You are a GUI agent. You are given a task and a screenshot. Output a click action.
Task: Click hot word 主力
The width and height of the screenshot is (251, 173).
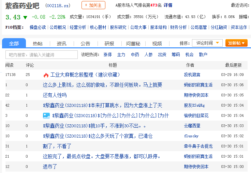coord(121,55)
